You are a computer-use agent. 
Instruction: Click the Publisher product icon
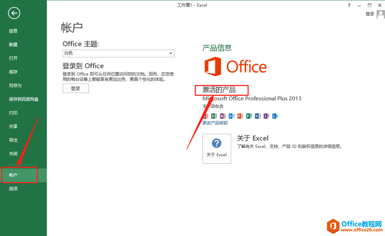(249, 116)
